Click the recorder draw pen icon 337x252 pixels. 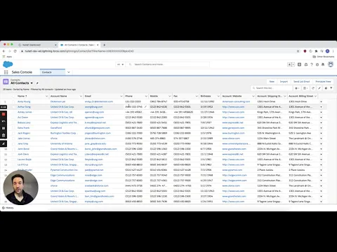pyautogui.click(x=4, y=143)
